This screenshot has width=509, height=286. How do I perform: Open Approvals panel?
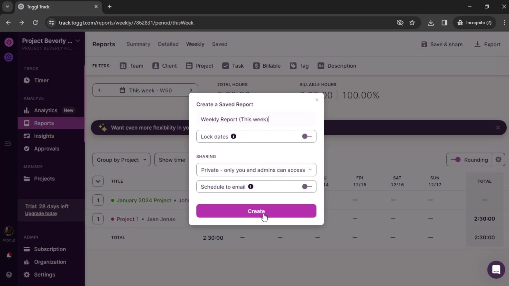[x=46, y=148]
